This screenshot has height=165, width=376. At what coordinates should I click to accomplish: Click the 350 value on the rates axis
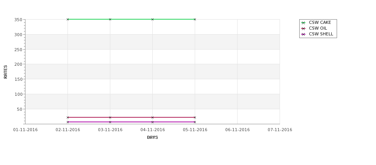[18, 20]
